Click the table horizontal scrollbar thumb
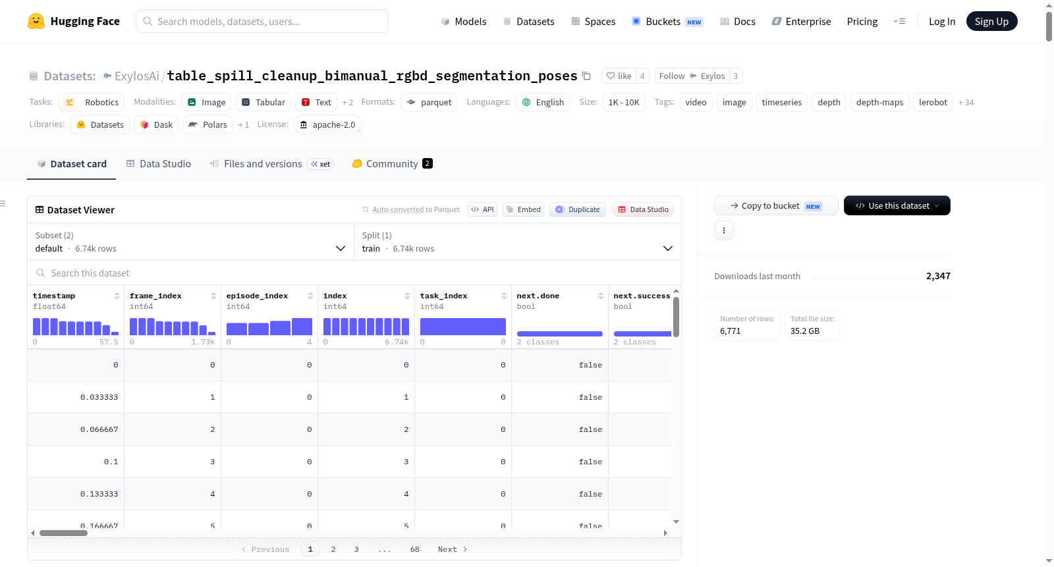Screen dimensions: 1054x567 (63, 533)
